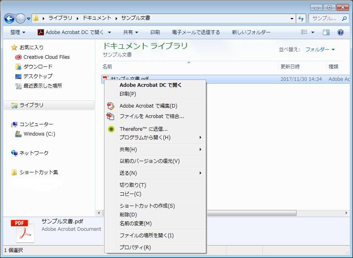Screen dimensions: 353x258
Task: Click Adobe Acrobat DC で開く toolbar button
Action: point(70,32)
